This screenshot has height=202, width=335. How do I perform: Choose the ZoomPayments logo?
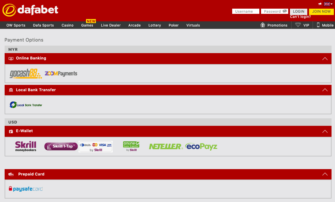[x=61, y=74]
